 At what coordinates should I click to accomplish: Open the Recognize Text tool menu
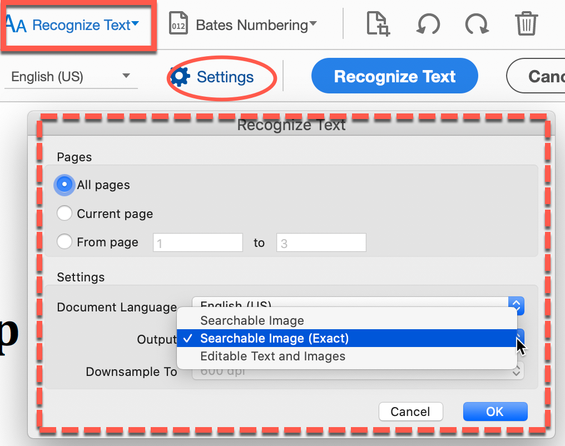point(78,24)
